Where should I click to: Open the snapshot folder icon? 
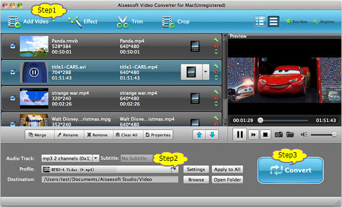click(x=290, y=135)
